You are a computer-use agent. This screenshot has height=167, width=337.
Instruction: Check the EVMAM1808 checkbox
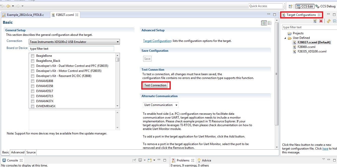(x=32, y=81)
